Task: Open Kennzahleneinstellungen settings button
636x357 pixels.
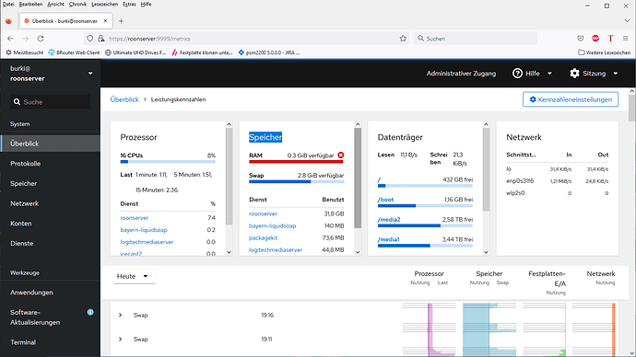Action: 571,99
